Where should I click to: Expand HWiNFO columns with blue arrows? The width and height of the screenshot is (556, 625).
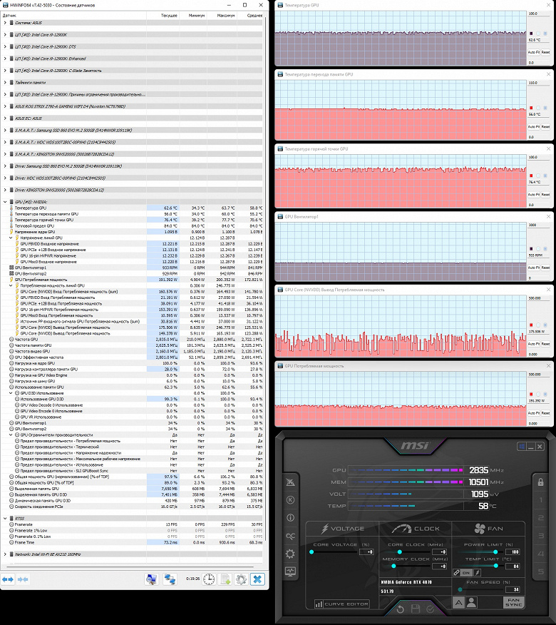click(8, 579)
